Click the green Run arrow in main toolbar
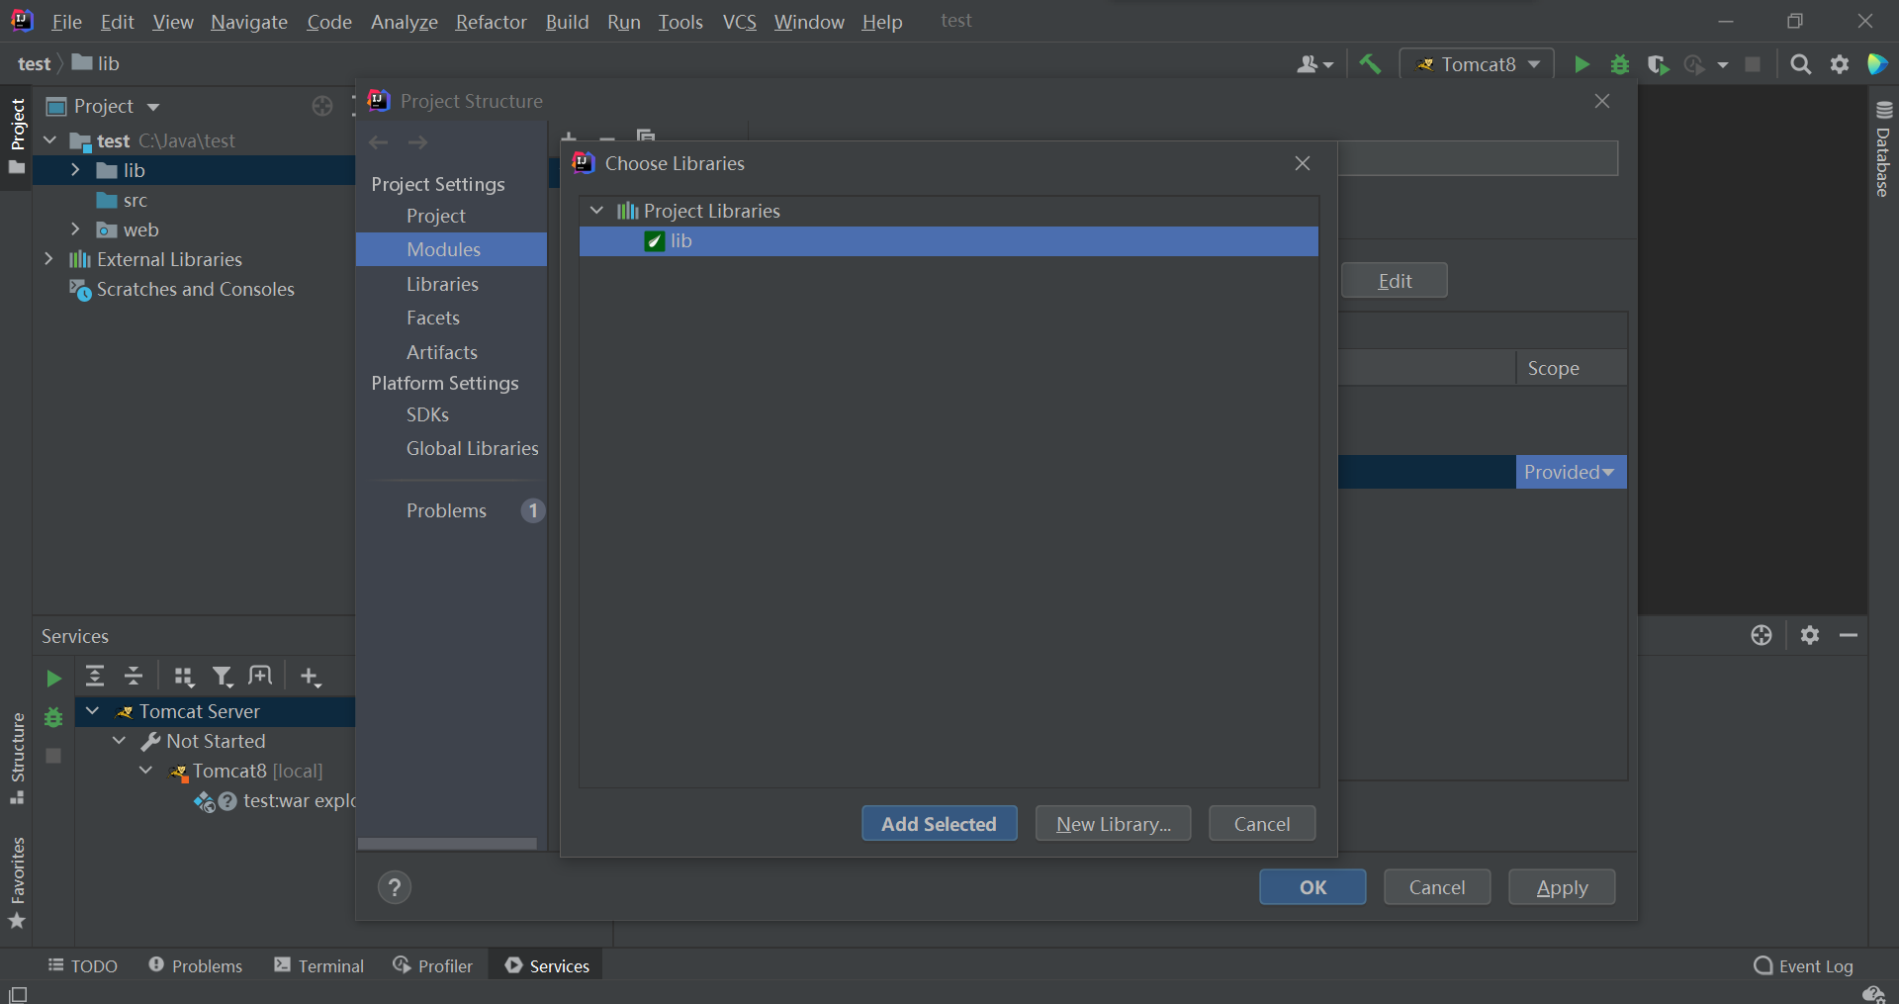 (1582, 64)
